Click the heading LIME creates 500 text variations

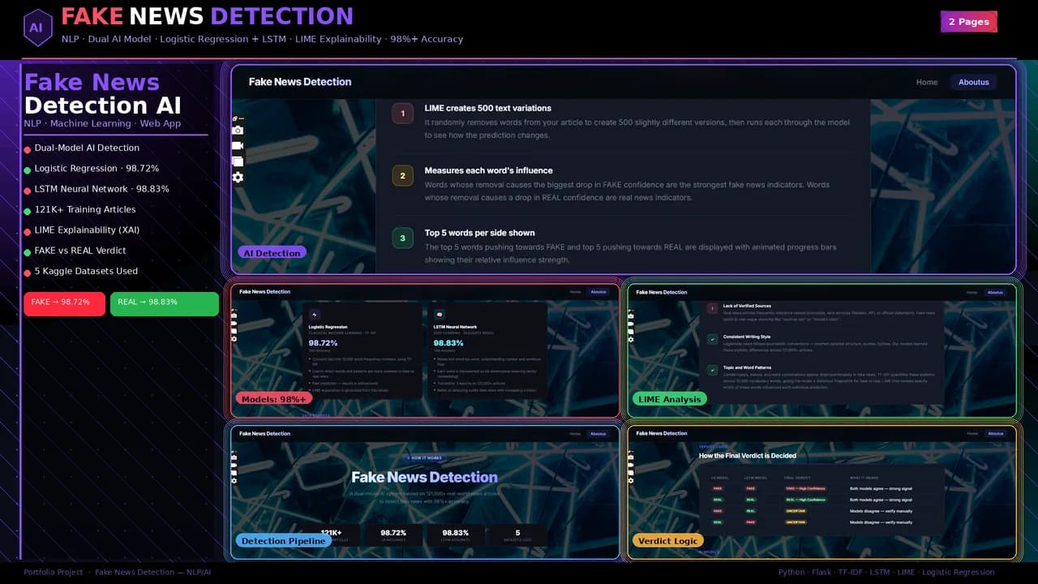(x=487, y=108)
